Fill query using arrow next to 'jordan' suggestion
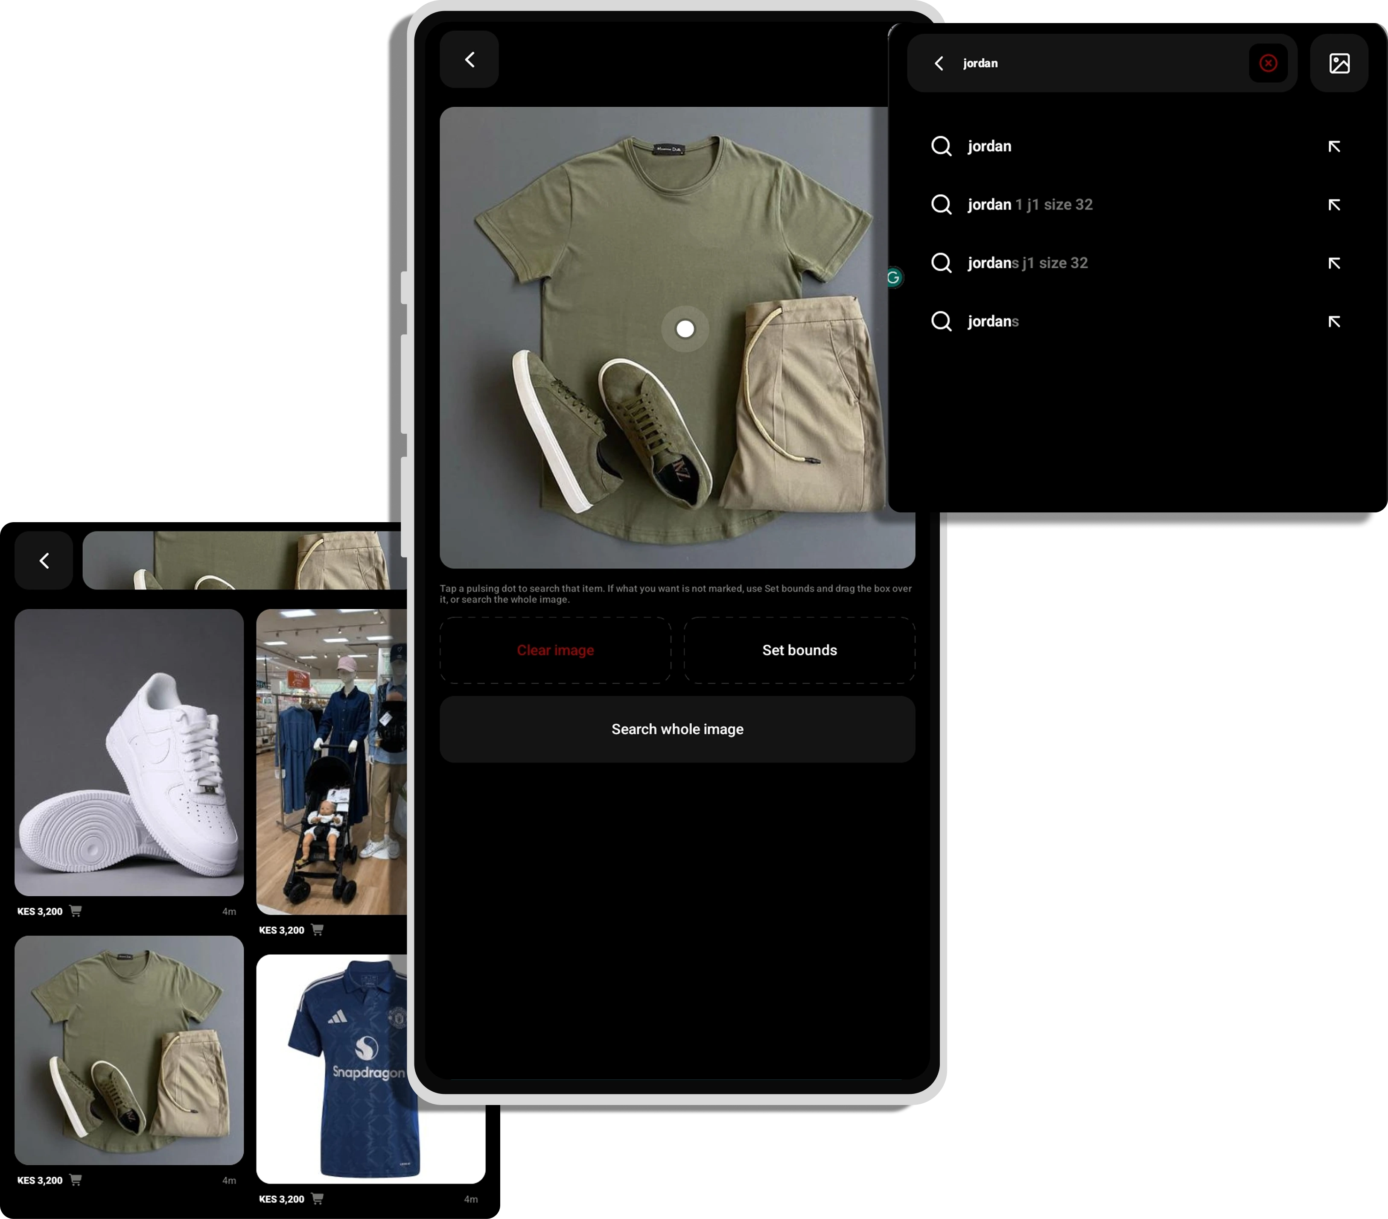 1334,146
